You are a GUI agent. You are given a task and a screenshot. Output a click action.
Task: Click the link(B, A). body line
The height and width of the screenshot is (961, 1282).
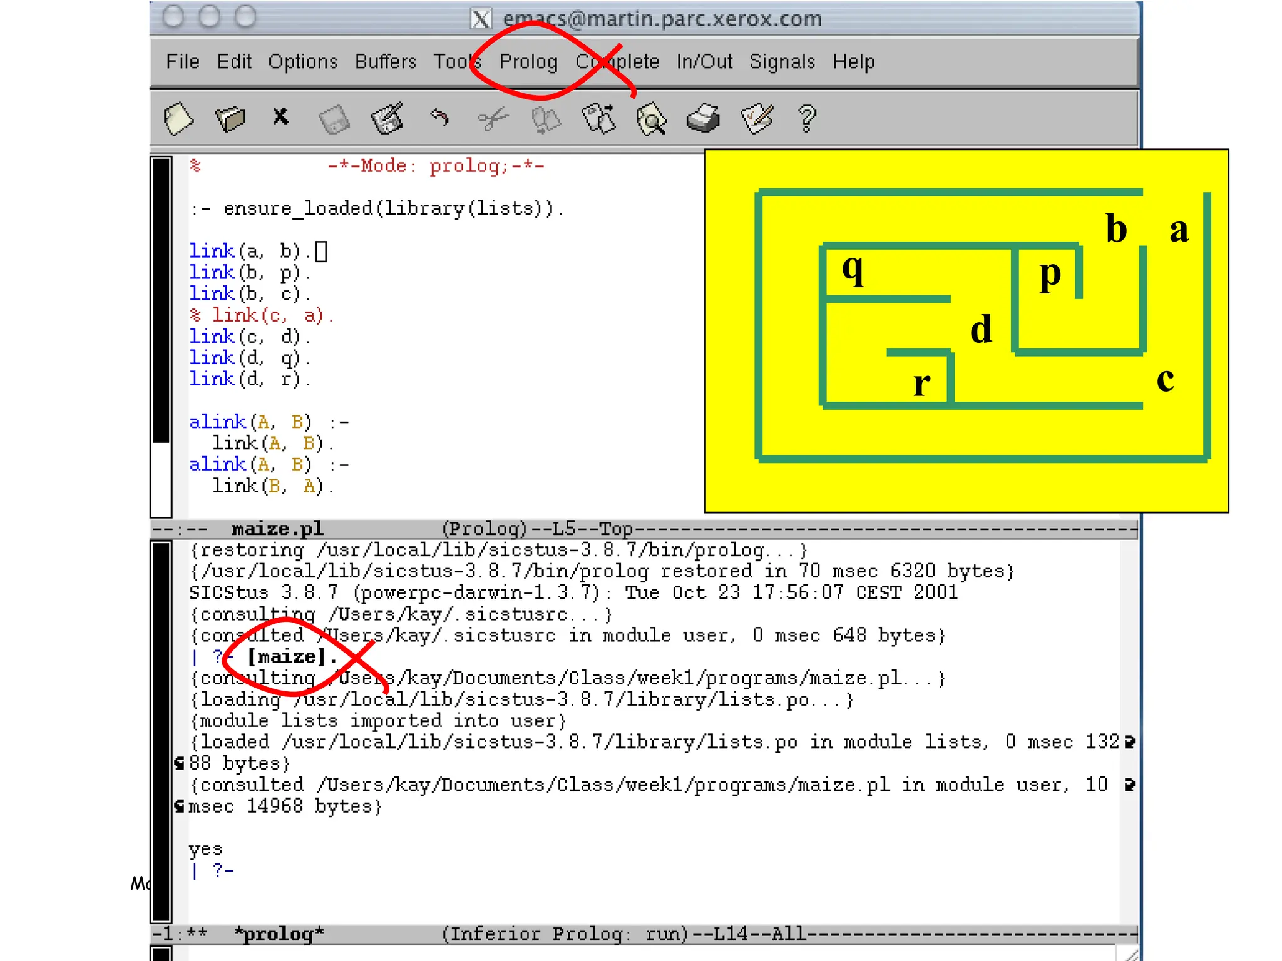(x=273, y=486)
